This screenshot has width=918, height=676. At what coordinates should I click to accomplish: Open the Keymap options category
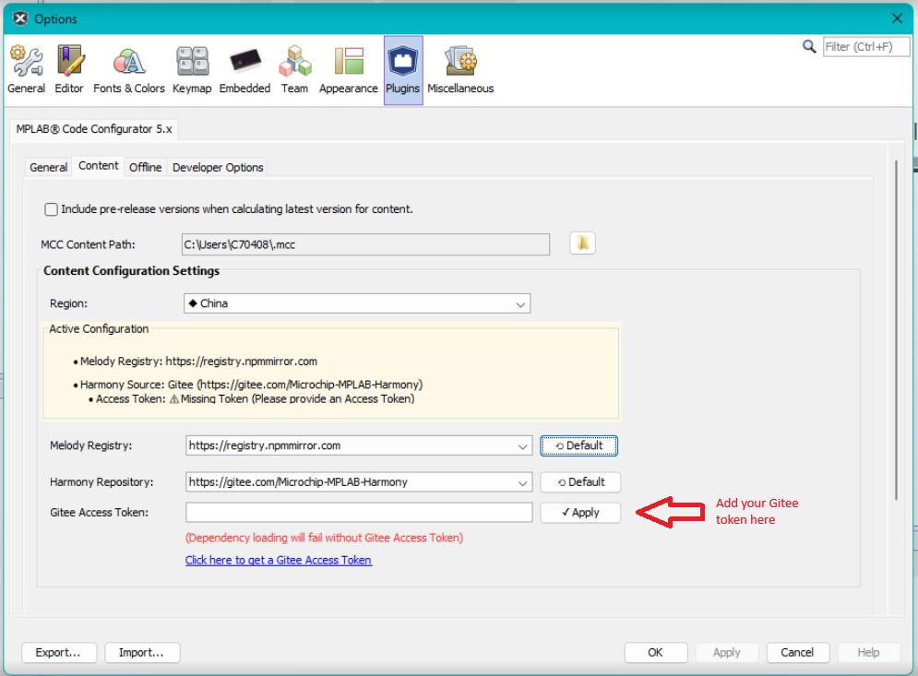(x=192, y=70)
